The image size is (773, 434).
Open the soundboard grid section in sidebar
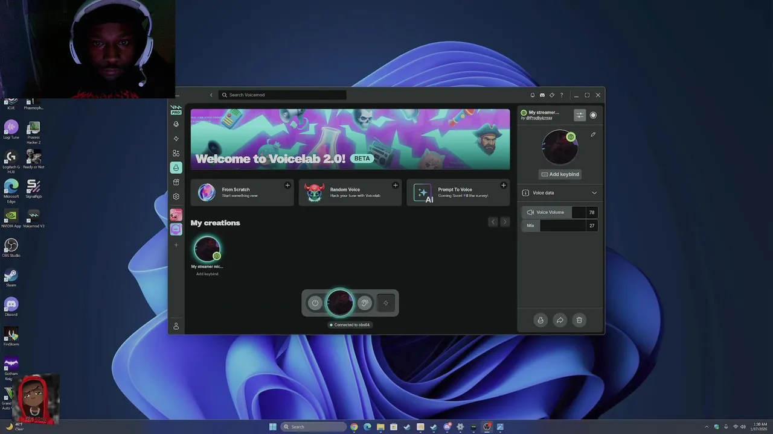176,153
